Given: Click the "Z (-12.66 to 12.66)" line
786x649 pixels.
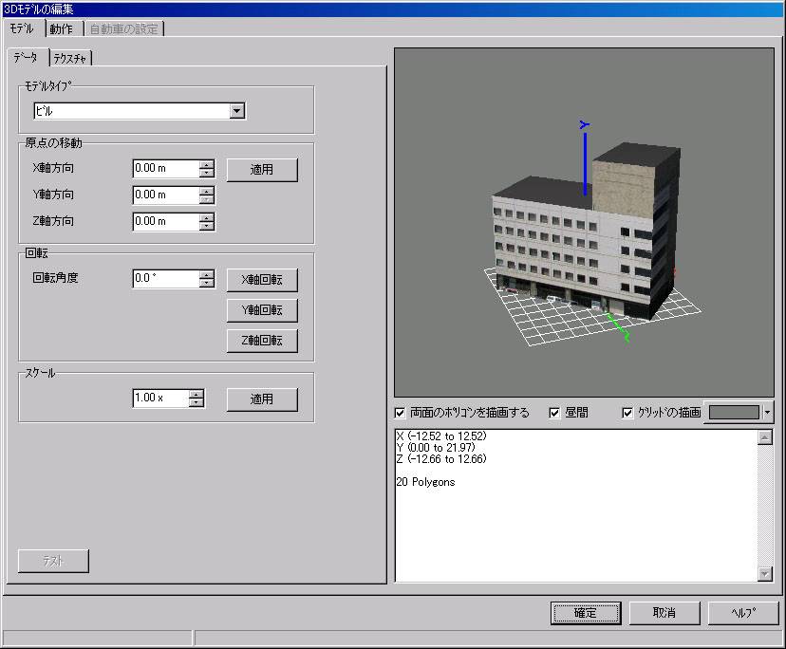Looking at the screenshot, I should click(x=441, y=459).
